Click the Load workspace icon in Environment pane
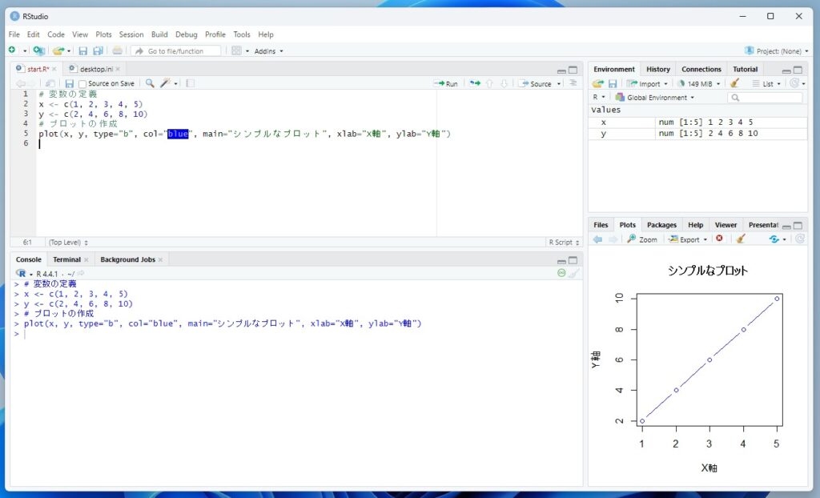The height and width of the screenshot is (498, 820). [x=597, y=83]
